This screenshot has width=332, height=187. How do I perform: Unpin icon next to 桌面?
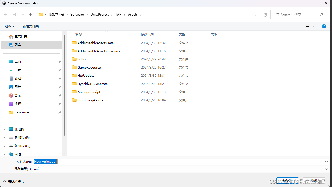click(x=60, y=62)
